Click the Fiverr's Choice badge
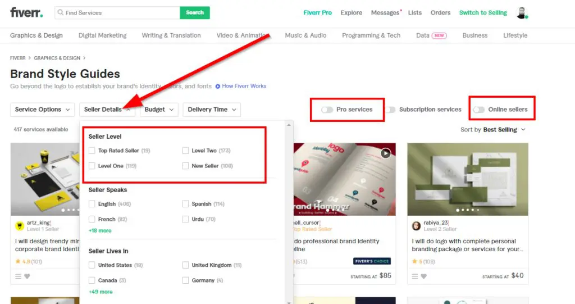Viewport: 575px width, 304px height. click(372, 261)
